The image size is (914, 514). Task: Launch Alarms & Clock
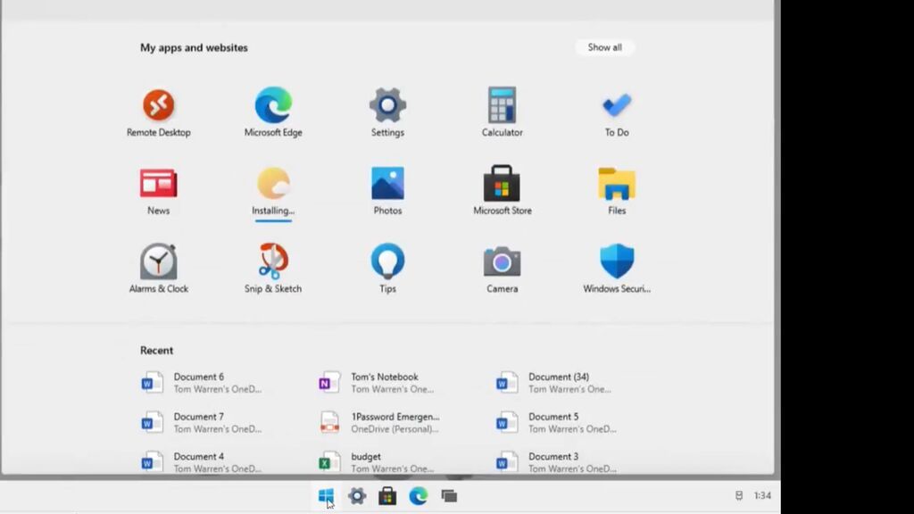159,269
